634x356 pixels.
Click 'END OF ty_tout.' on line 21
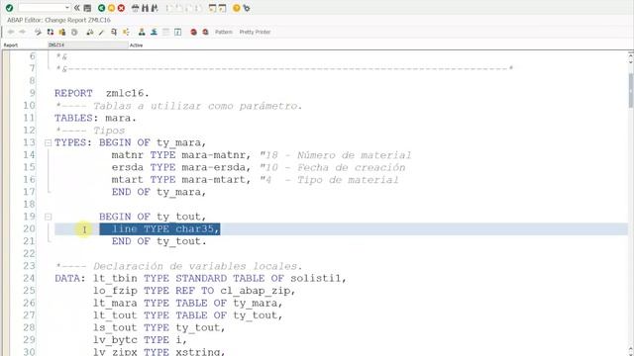tap(158, 241)
